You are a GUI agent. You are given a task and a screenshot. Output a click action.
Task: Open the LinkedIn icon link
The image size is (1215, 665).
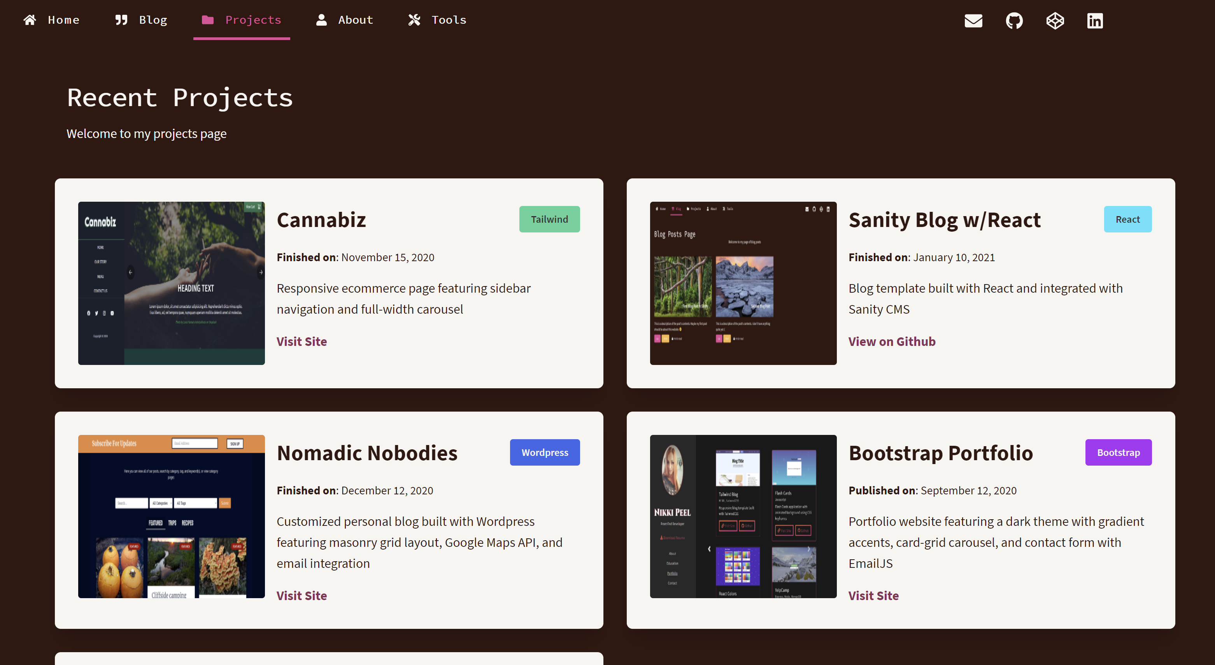(x=1095, y=21)
